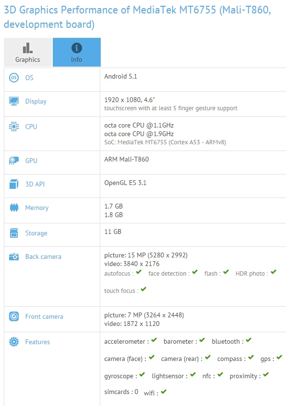Click the accelerometer check mark
This screenshot has width=286, height=406.
(154, 340)
